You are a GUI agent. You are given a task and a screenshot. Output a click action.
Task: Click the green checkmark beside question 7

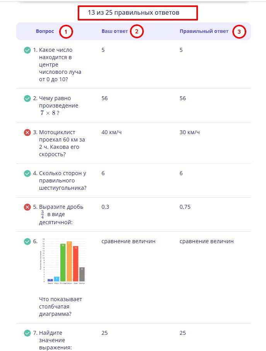point(27,332)
